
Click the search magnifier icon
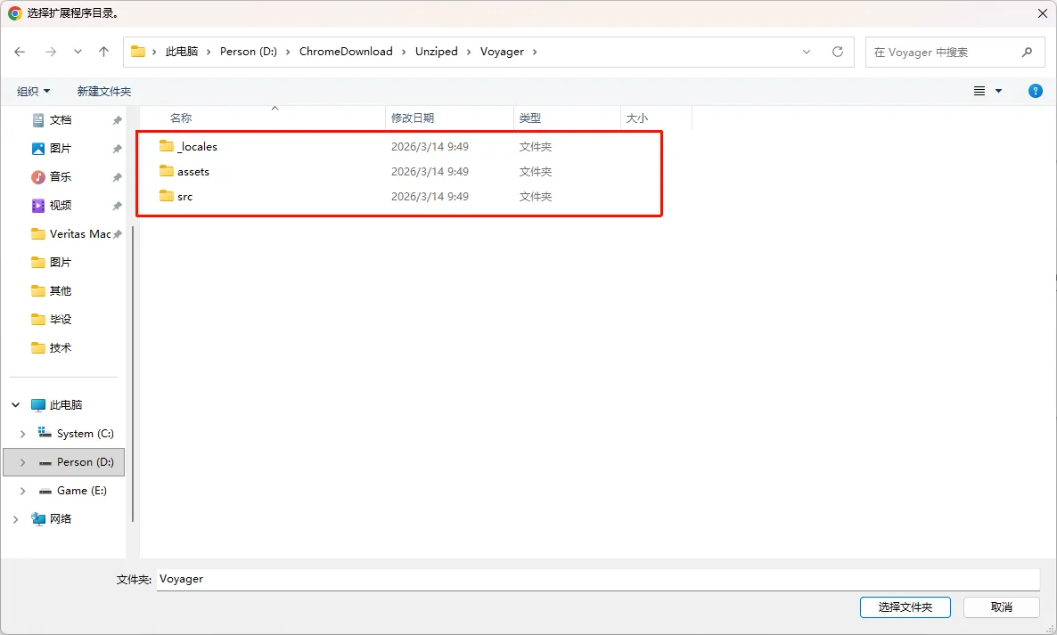(1028, 52)
